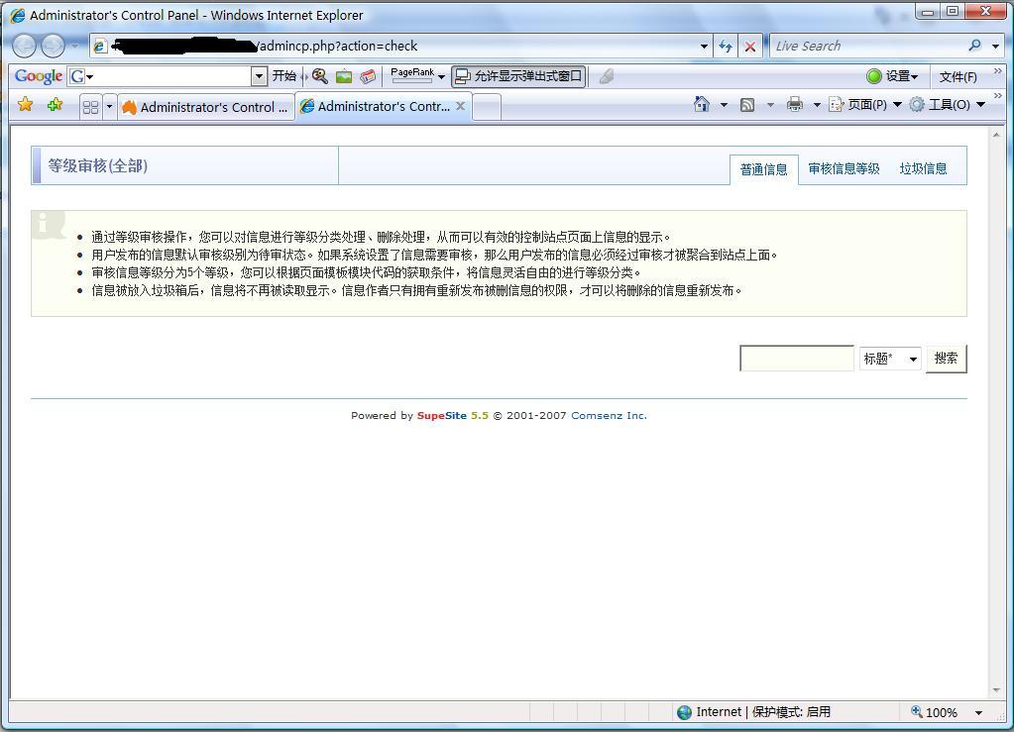1014x732 pixels.
Task: Click the 开始 button on Google toolbar
Action: (x=283, y=76)
